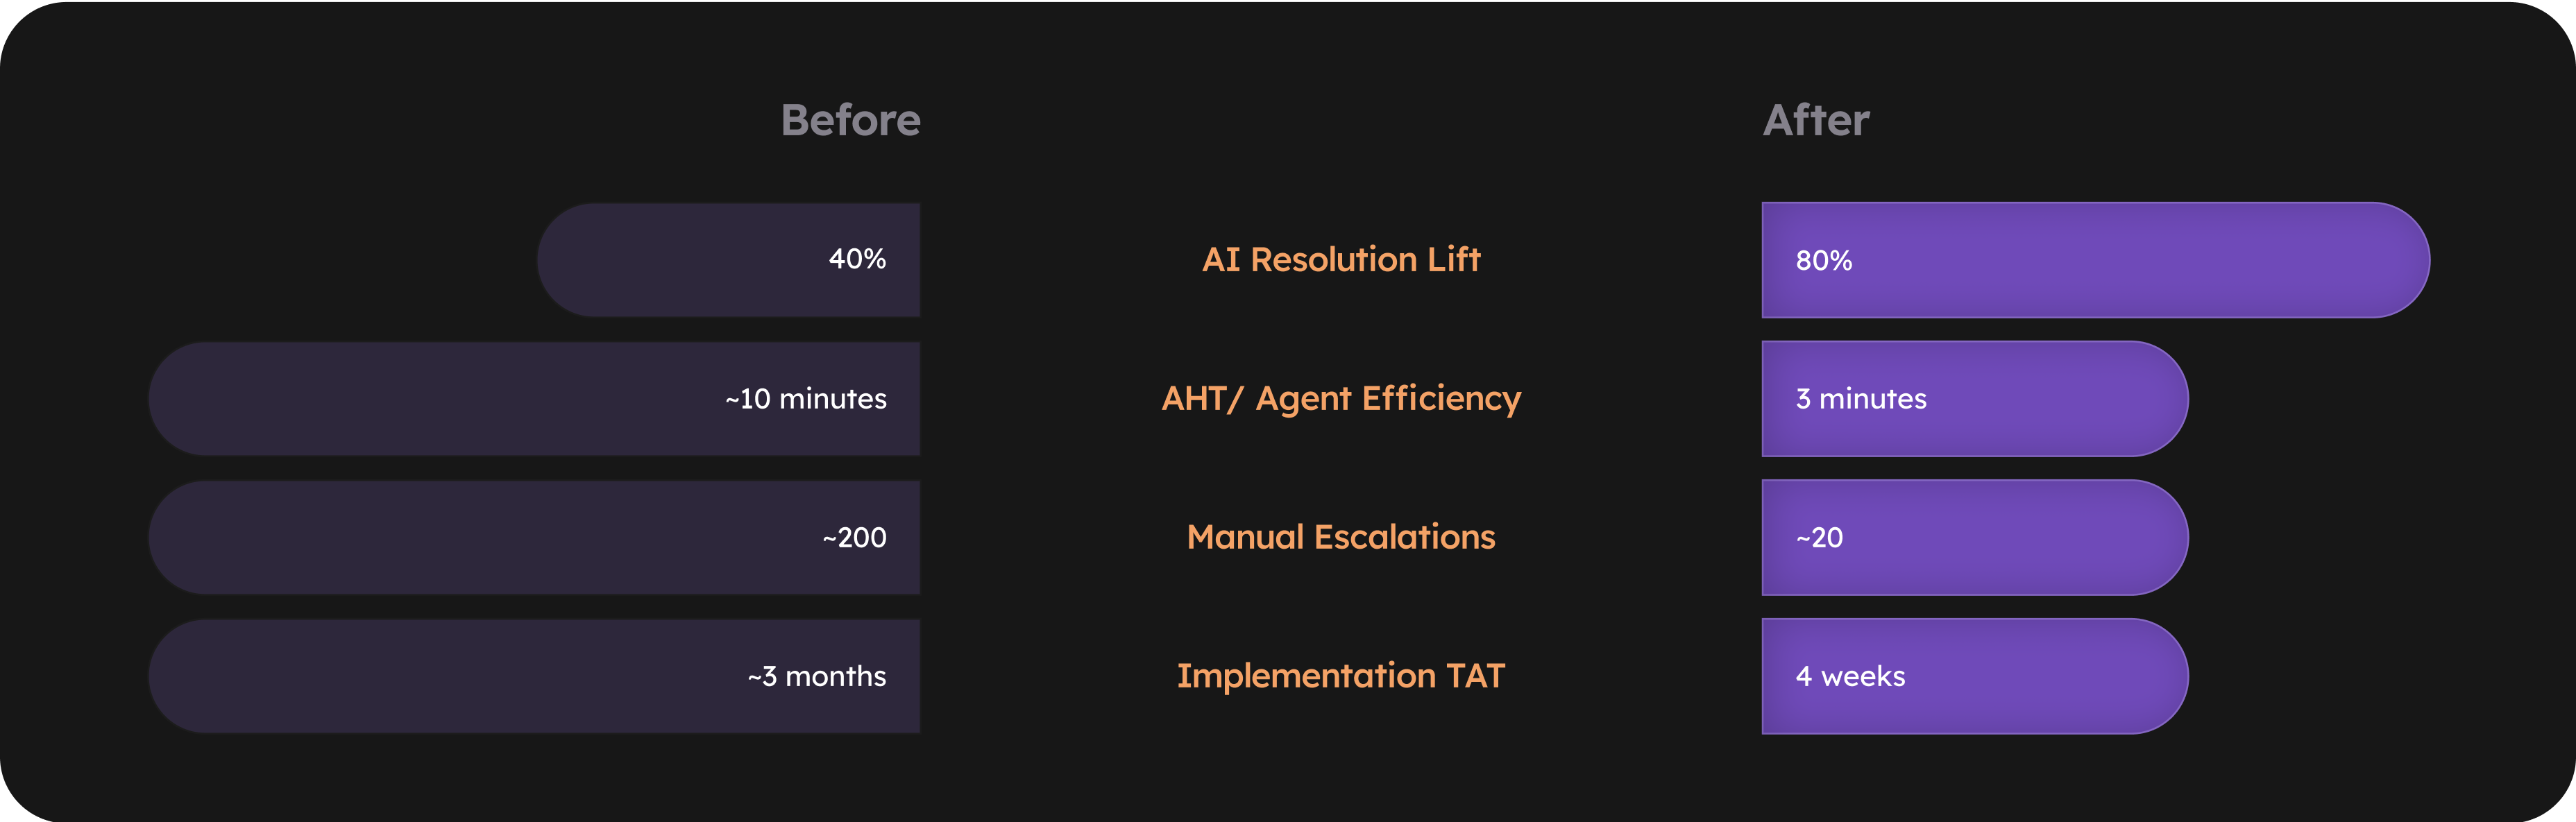Select the "~10 minutes" Before value
Screen dimensions: 2576x822
tap(805, 399)
